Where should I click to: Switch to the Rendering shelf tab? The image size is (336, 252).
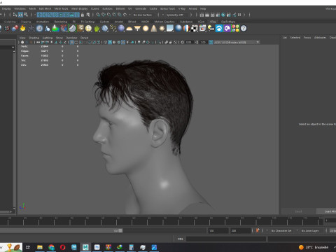61,22
